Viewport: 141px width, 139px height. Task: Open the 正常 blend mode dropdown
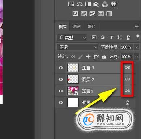pyautogui.click(x=77, y=47)
